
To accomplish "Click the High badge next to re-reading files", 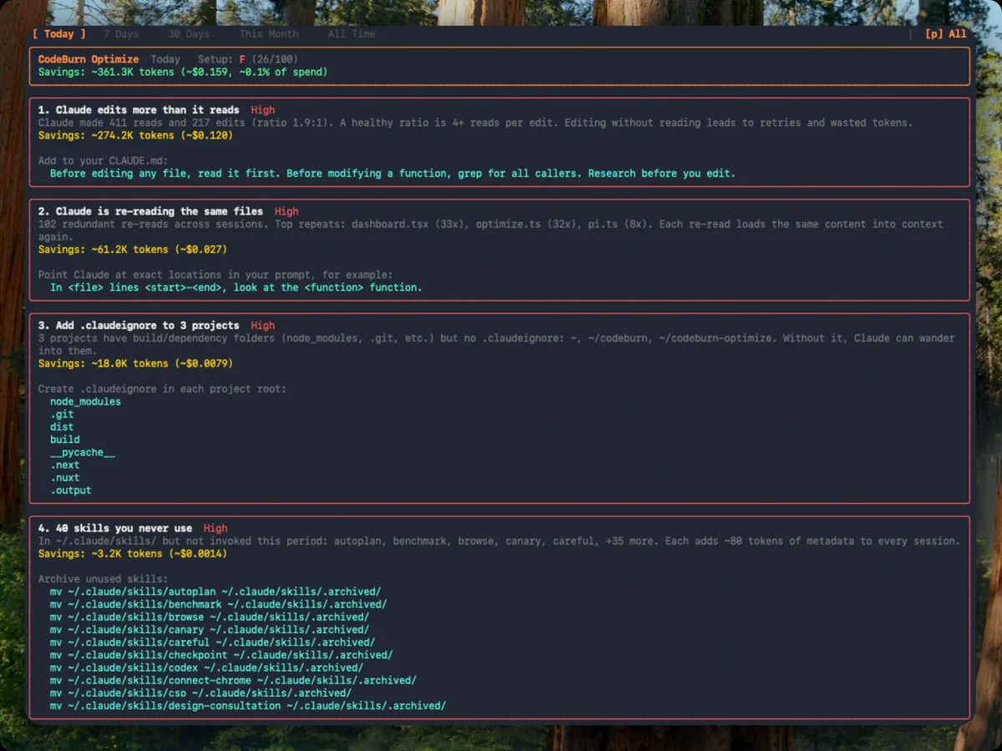I will [286, 211].
